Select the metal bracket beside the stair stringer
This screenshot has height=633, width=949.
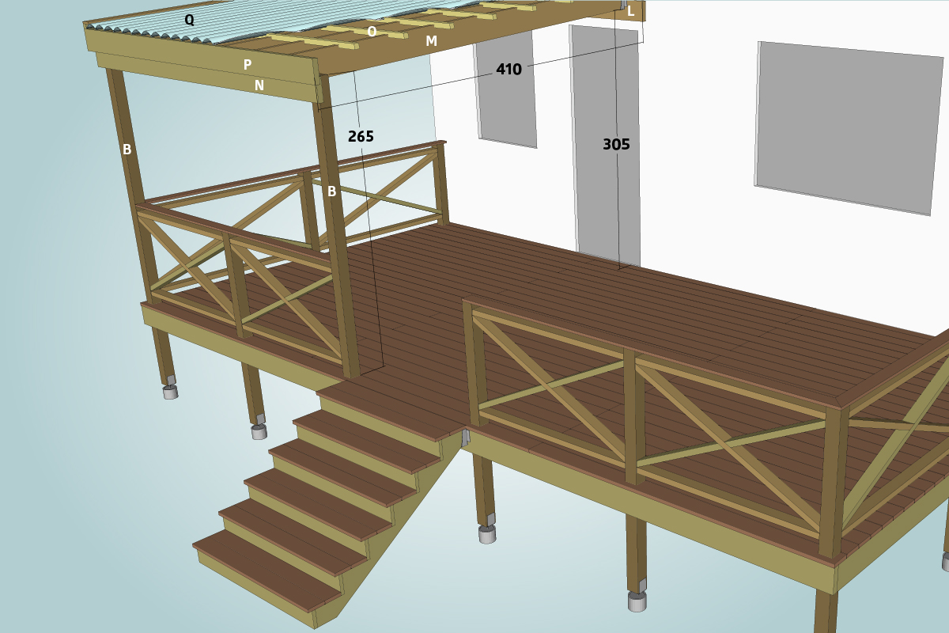[466, 438]
